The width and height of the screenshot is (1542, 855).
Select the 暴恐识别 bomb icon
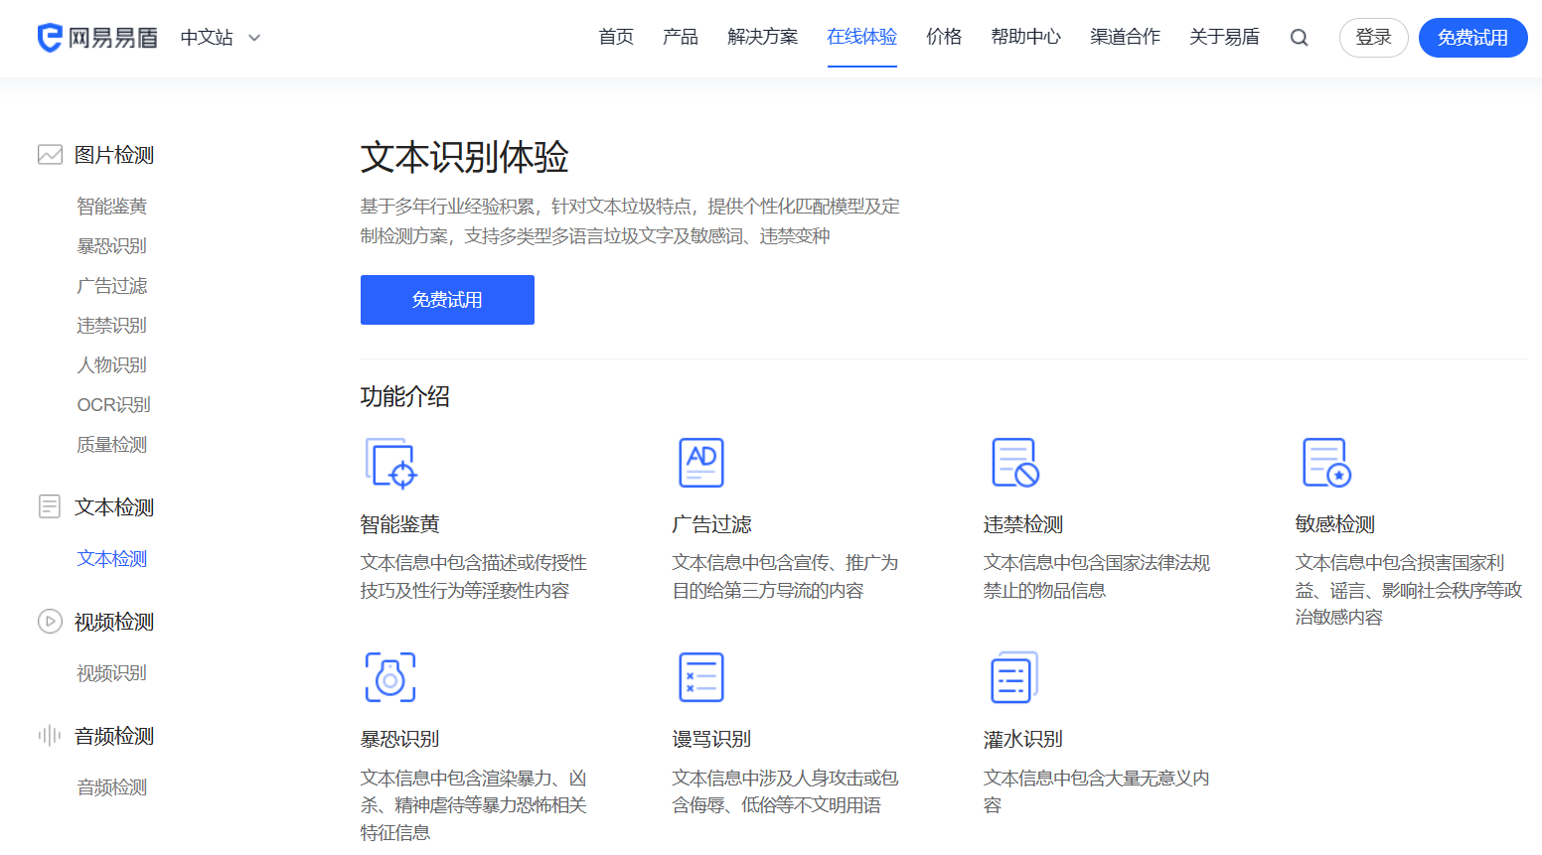389,676
